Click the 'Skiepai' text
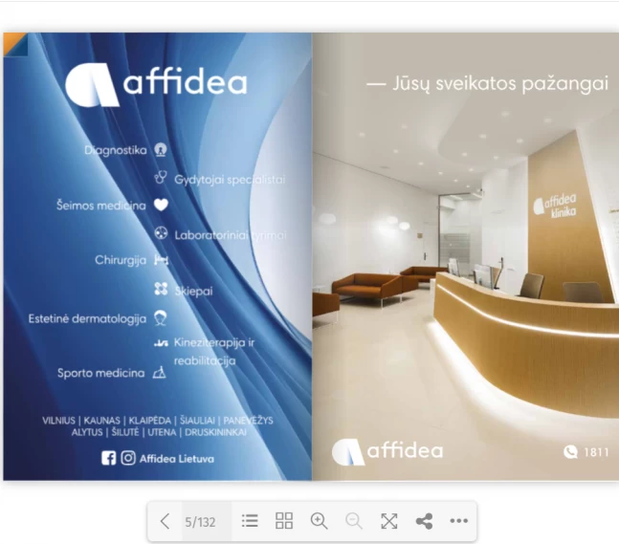Image resolution: width=619 pixels, height=544 pixels. [193, 292]
